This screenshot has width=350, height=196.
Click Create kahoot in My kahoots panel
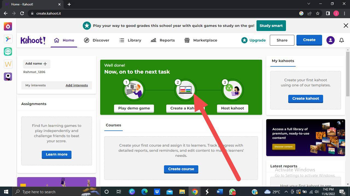click(x=306, y=99)
